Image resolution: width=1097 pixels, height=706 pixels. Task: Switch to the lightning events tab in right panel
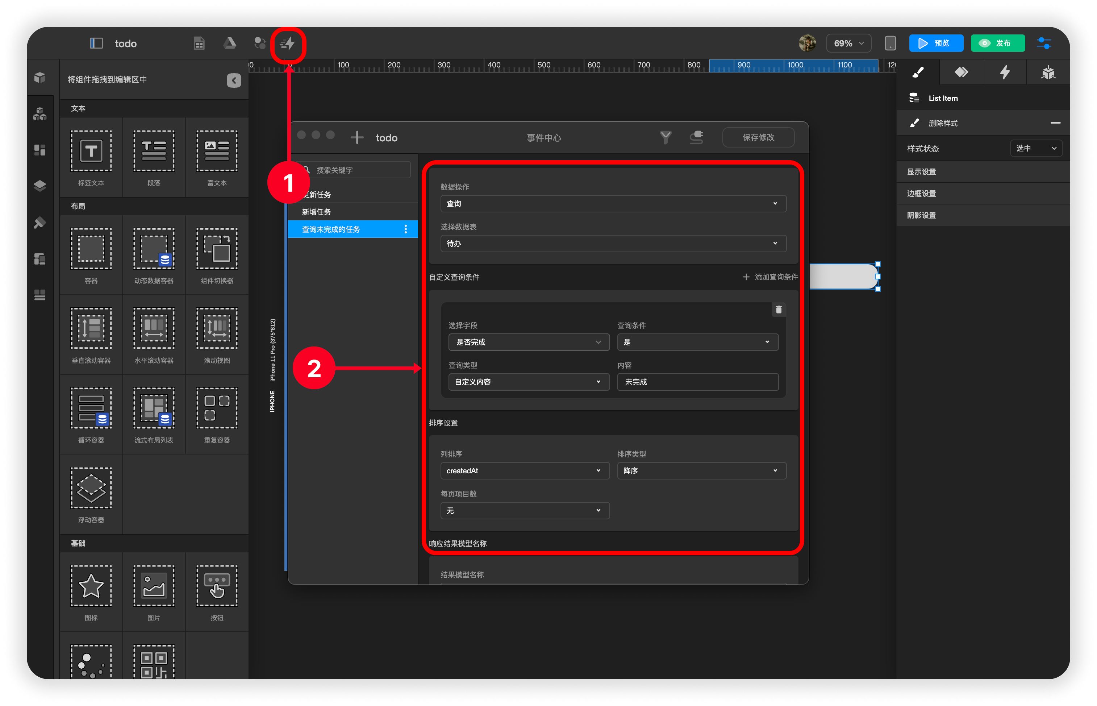pyautogui.click(x=1005, y=72)
